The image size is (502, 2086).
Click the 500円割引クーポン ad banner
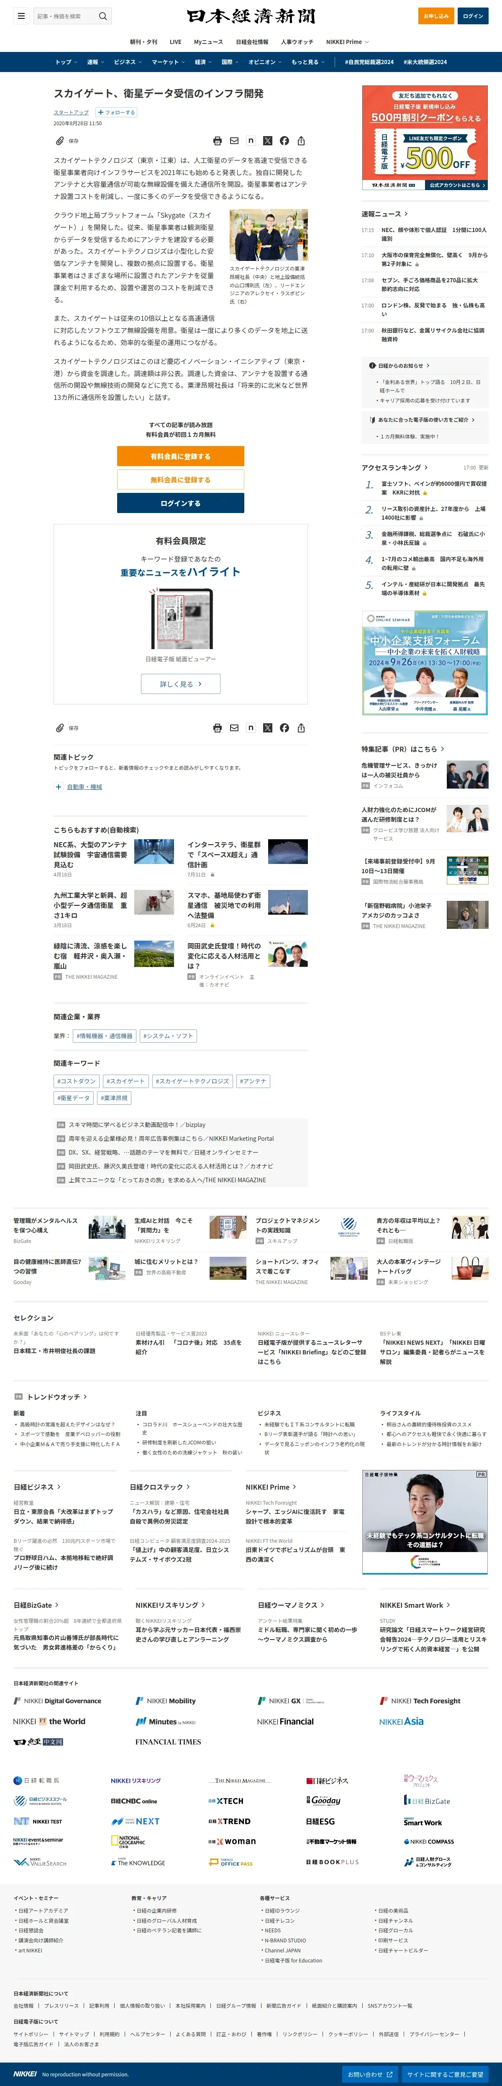pos(424,139)
